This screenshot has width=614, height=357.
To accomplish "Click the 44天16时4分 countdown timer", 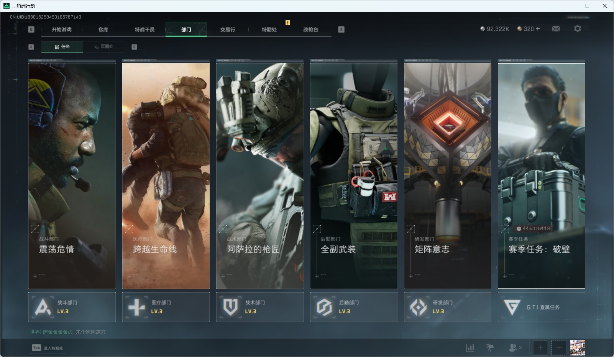I will [534, 229].
